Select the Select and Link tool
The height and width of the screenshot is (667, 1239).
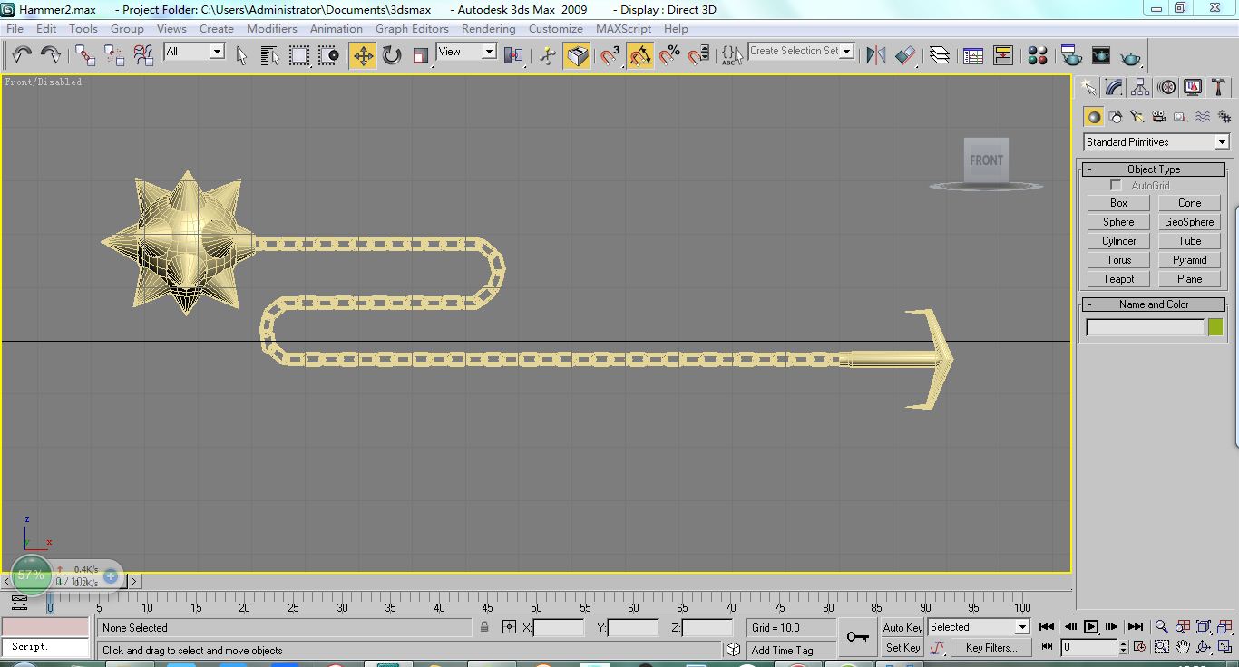[x=85, y=55]
